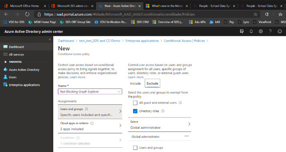The height and width of the screenshot is (152, 286).
Task: Check All guest and external users
Action: pos(135,103)
